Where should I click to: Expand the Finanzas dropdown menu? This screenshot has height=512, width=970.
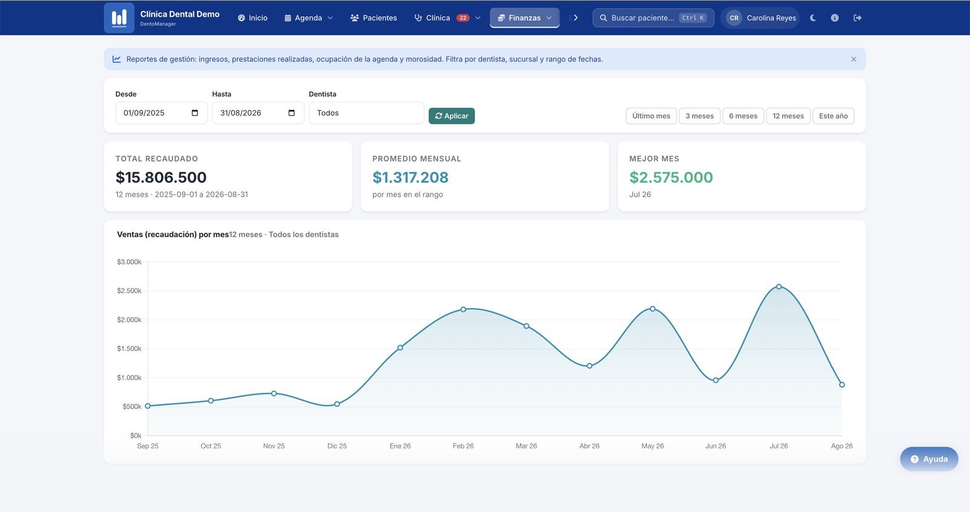(524, 18)
